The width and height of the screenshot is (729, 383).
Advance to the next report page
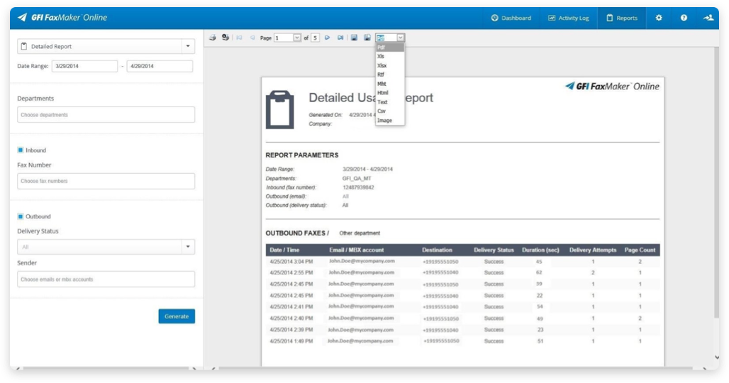pos(328,38)
